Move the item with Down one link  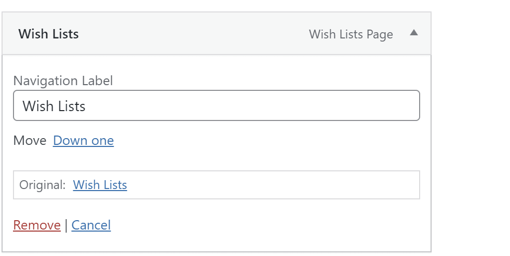pos(83,141)
